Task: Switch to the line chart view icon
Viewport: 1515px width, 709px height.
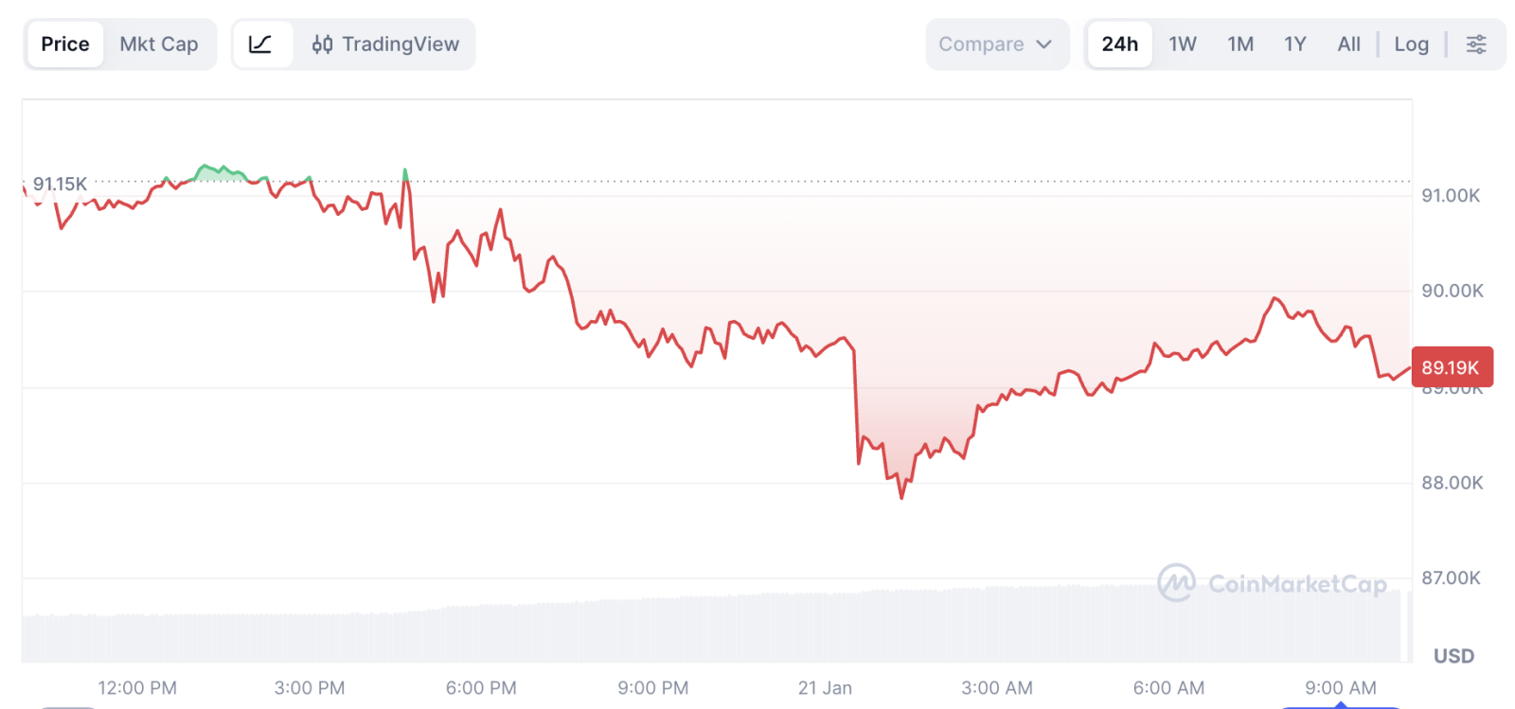Action: [x=260, y=44]
